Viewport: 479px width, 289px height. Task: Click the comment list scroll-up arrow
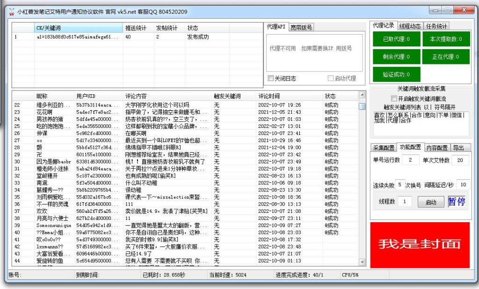point(362,96)
